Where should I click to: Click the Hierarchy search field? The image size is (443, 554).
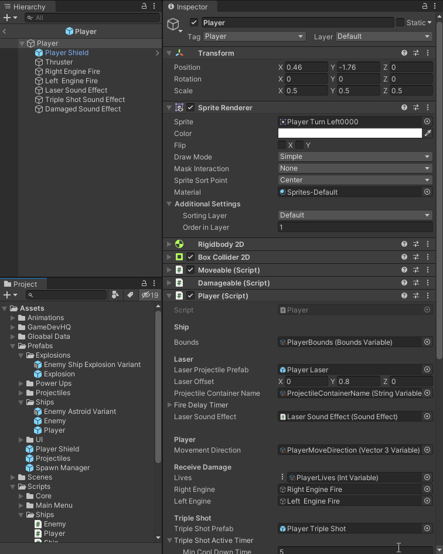92,18
